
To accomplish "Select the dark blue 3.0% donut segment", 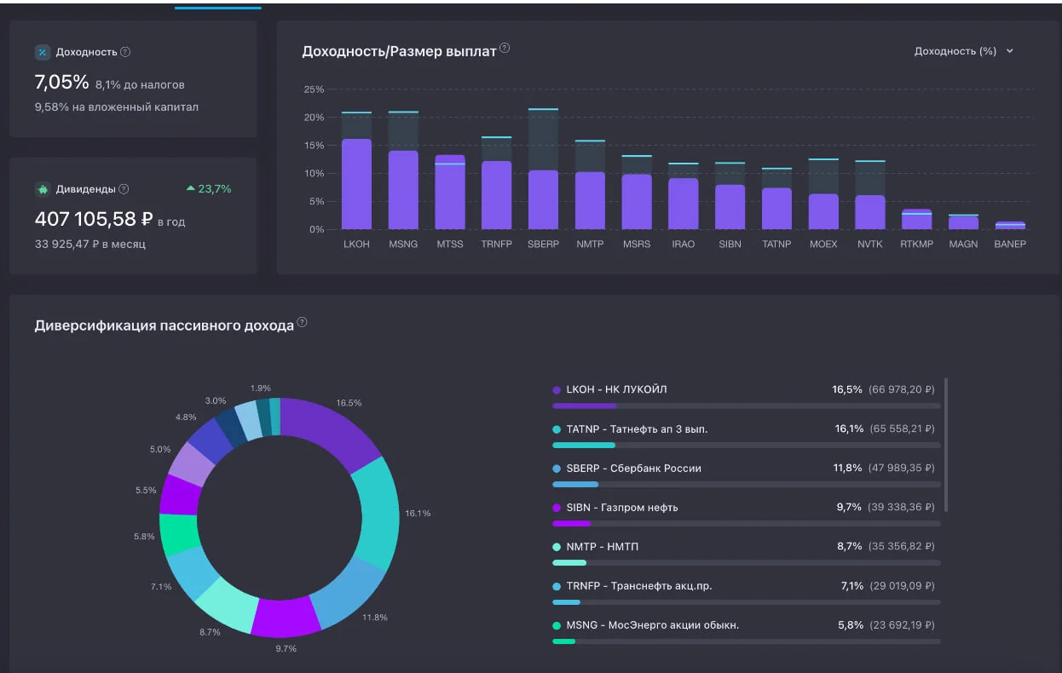I will coord(230,426).
